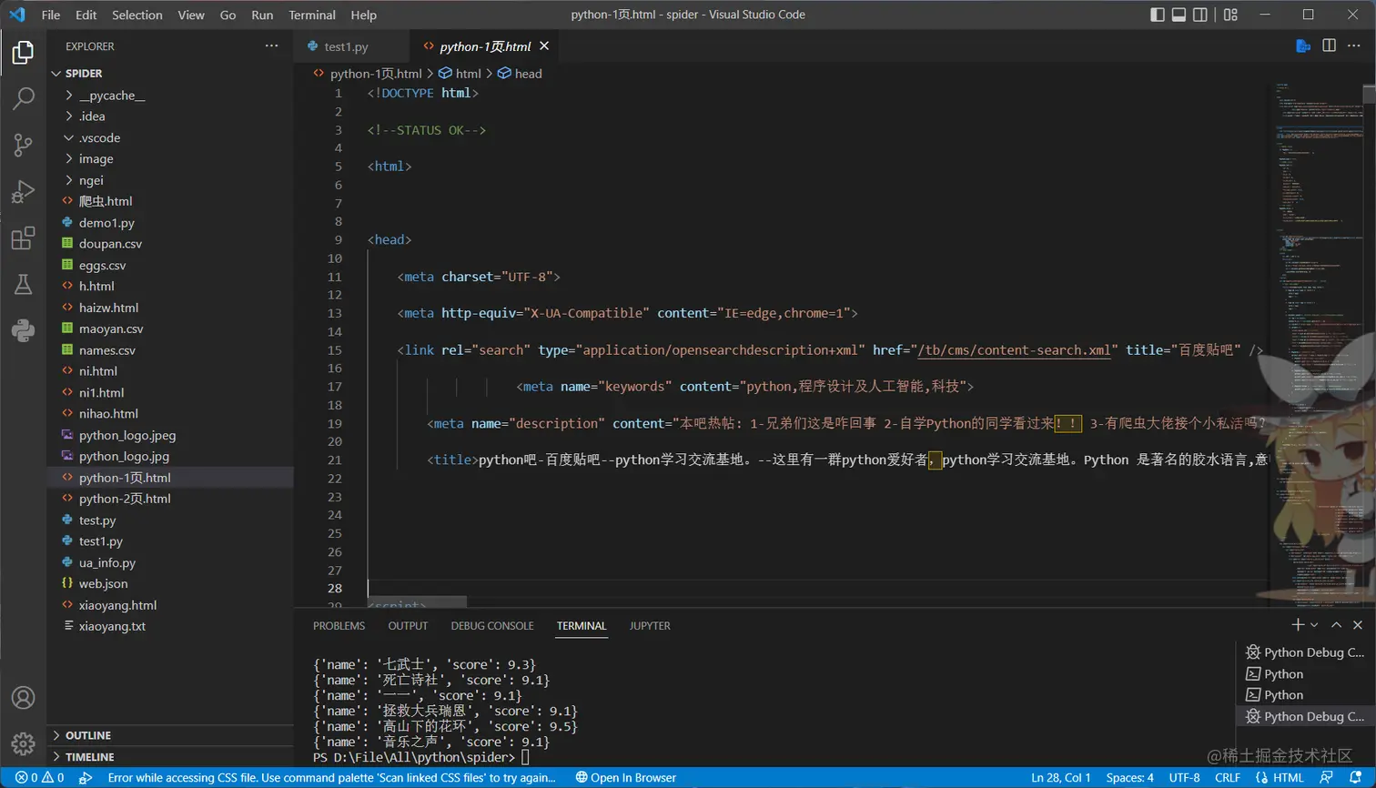Open the Python view in activity bar
This screenshot has height=788, width=1376.
[x=23, y=330]
